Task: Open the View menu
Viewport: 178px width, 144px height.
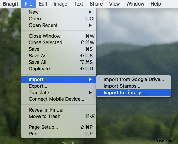Action: pyautogui.click(x=115, y=4)
